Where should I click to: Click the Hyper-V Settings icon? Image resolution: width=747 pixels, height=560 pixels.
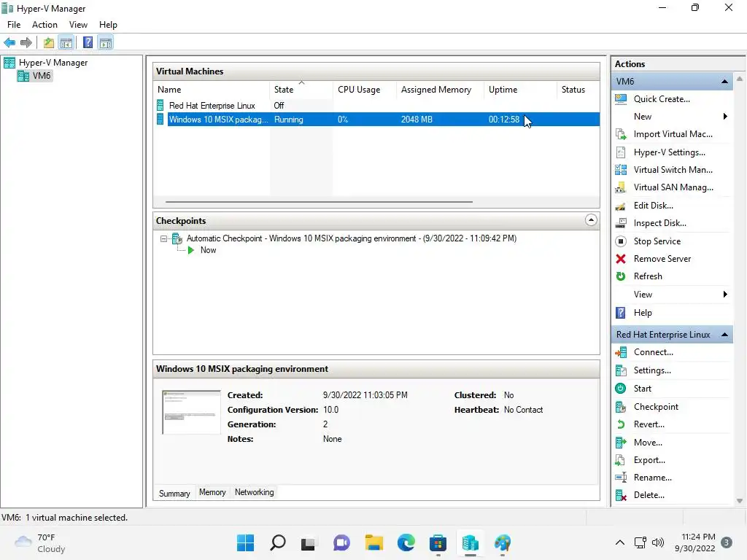point(621,152)
